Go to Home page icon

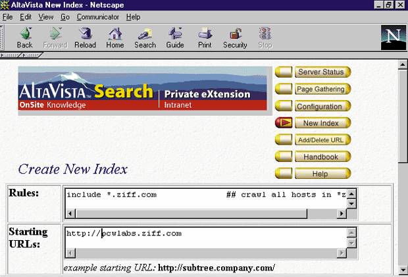coord(115,38)
